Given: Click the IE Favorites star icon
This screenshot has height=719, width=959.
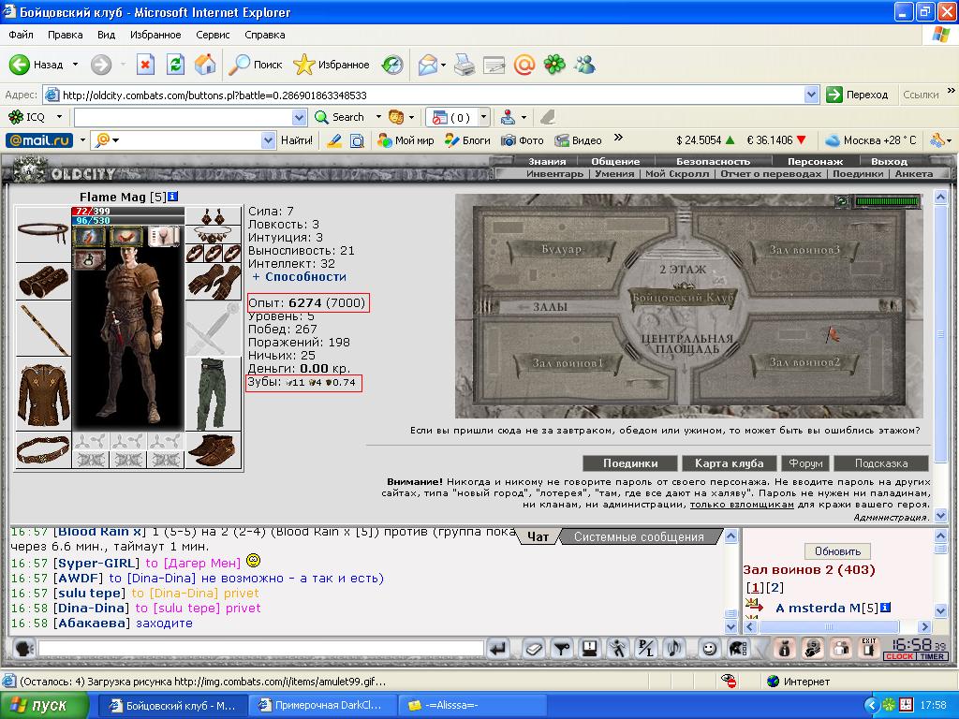Looking at the screenshot, I should pos(304,65).
